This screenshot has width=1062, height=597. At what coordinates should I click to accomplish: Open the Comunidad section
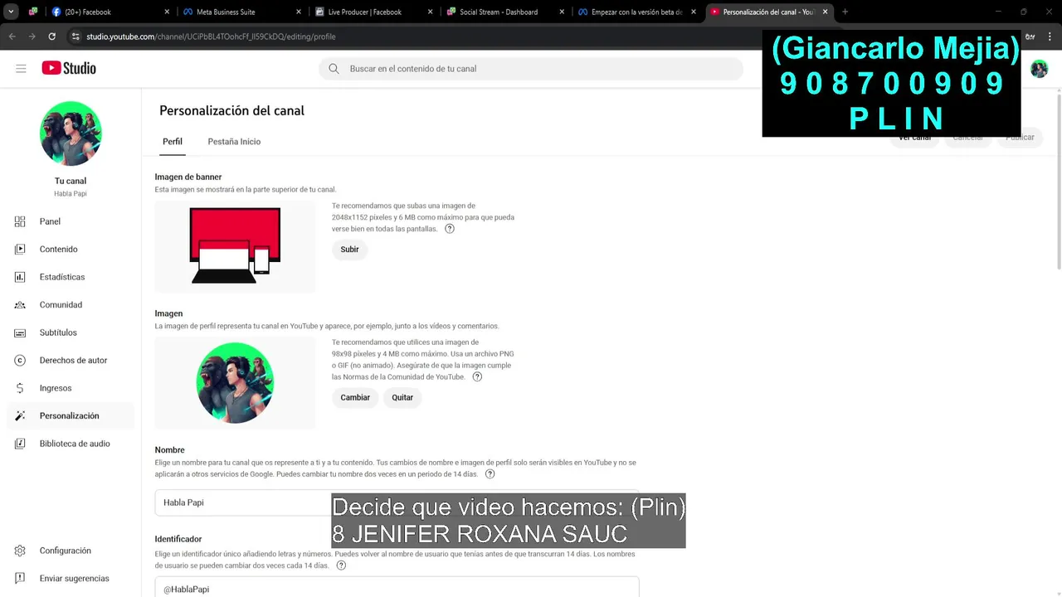[x=71, y=305]
